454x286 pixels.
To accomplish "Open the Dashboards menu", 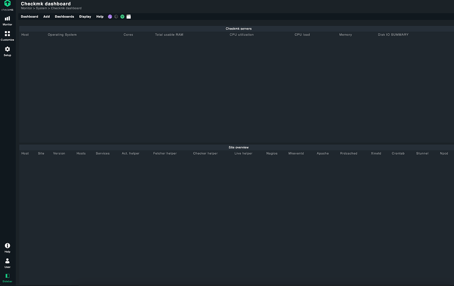I will pyautogui.click(x=64, y=16).
